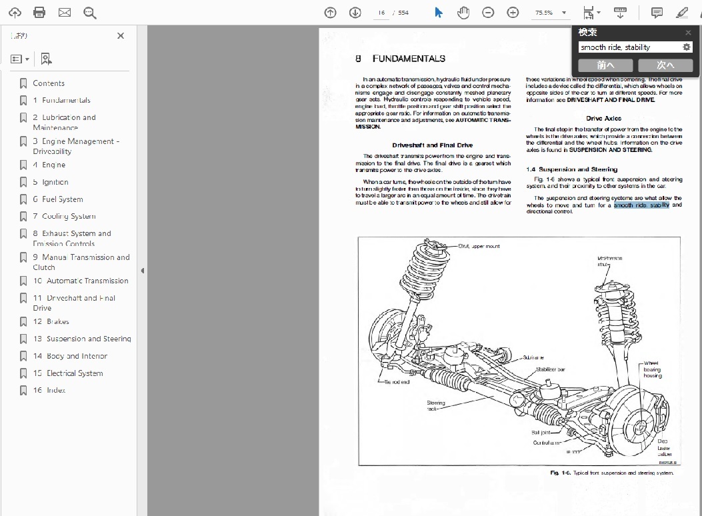702x516 pixels.
Task: Select the arrow selection tool
Action: pyautogui.click(x=438, y=13)
